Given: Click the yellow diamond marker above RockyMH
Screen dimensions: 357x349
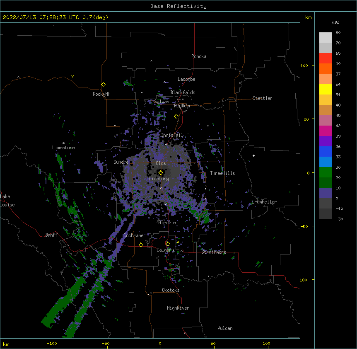Looking at the screenshot, I should (x=103, y=84).
